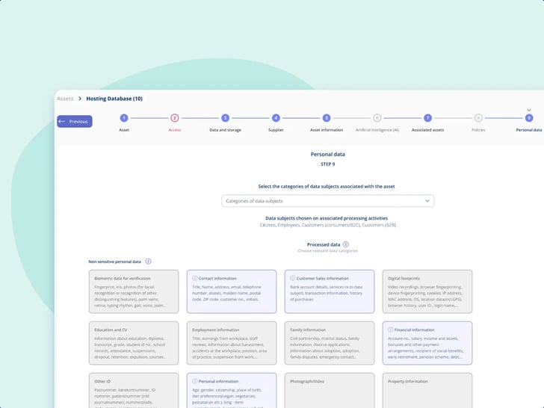
Task: Click the info icon on Financial Information
Action: [x=391, y=330]
